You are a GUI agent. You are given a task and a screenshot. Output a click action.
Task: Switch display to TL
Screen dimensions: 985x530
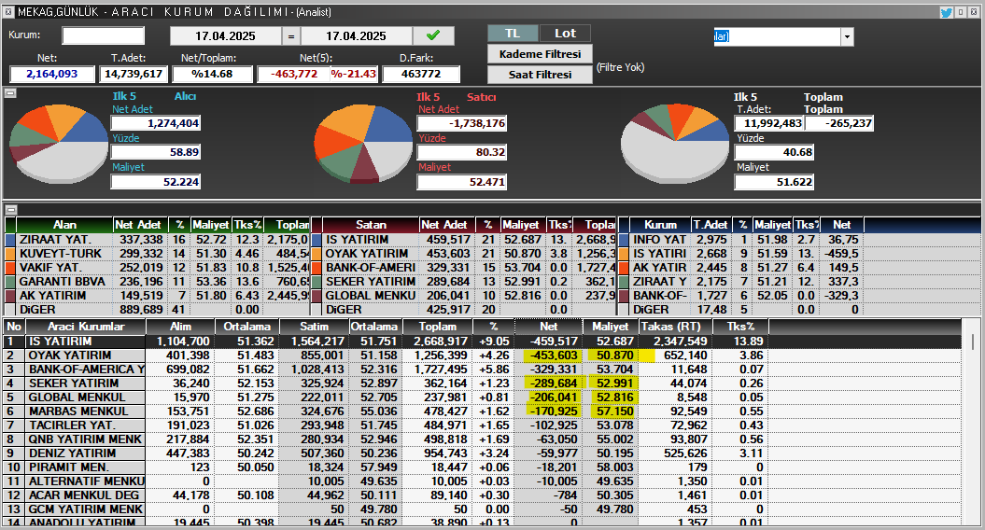513,34
